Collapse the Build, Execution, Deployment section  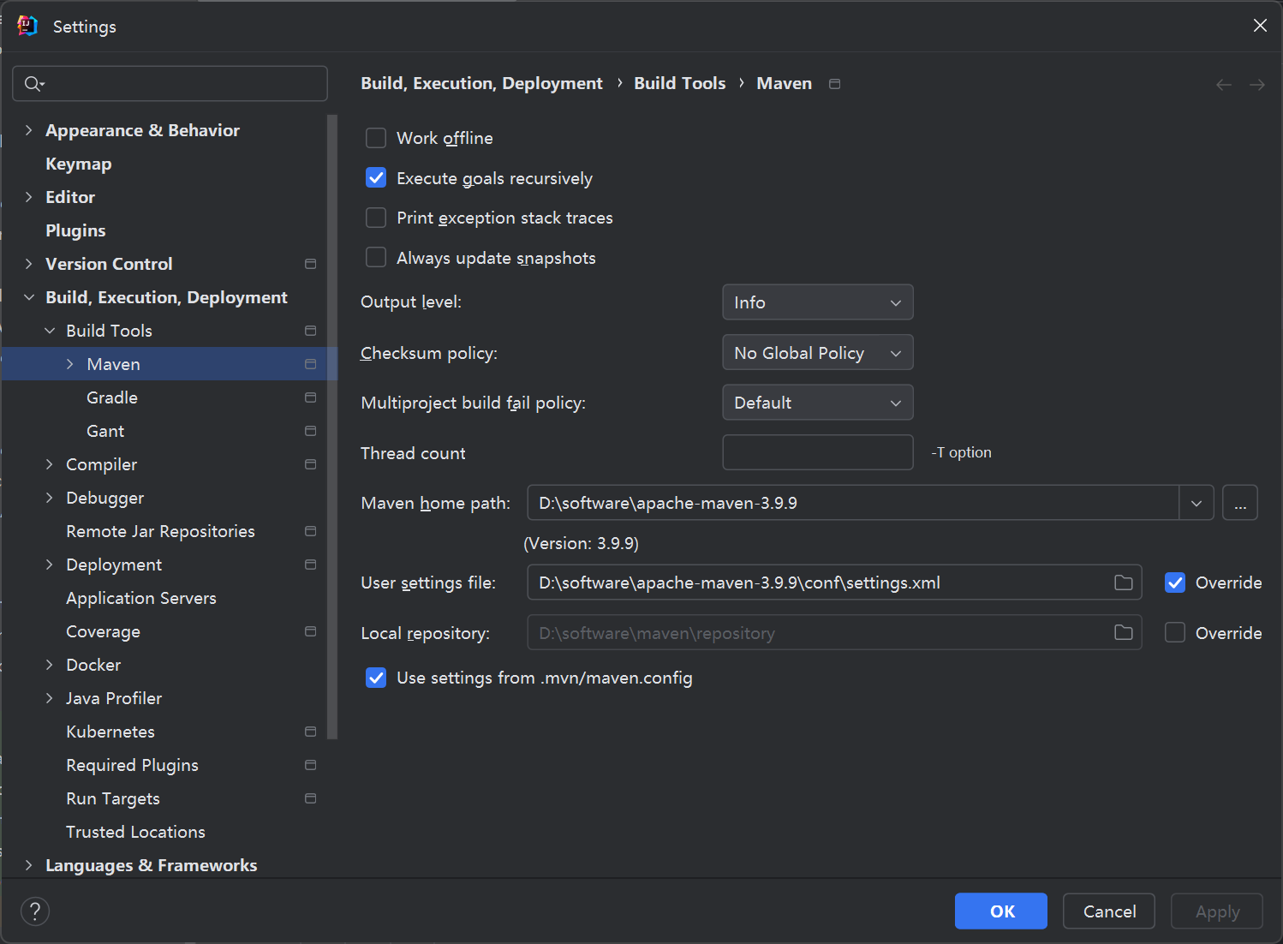(29, 297)
